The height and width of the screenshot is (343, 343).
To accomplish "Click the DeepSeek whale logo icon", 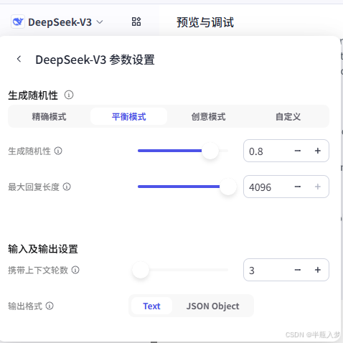I will pyautogui.click(x=18, y=22).
